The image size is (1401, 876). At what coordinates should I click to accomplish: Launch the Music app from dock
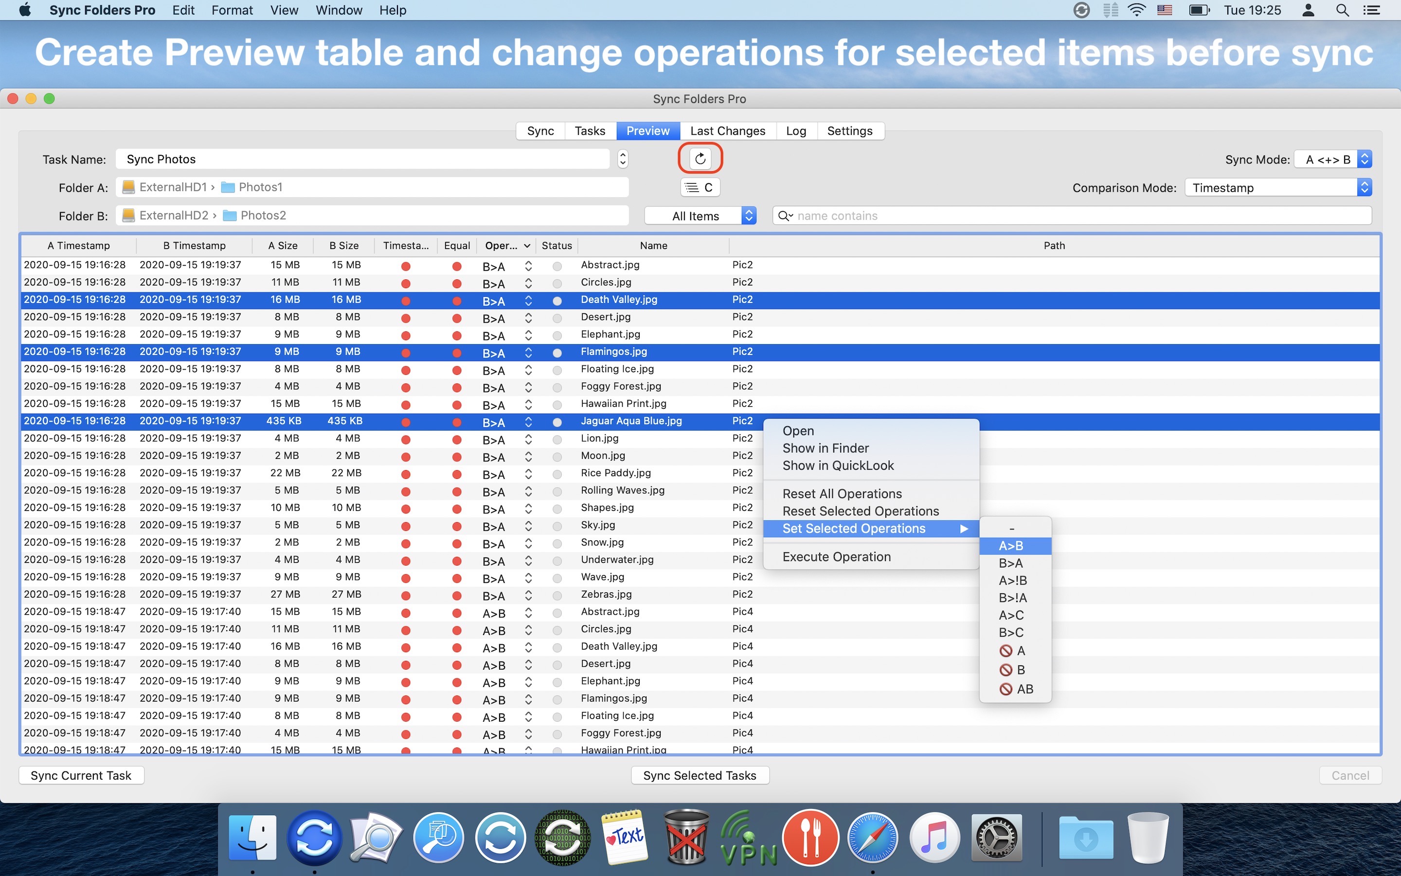click(934, 838)
